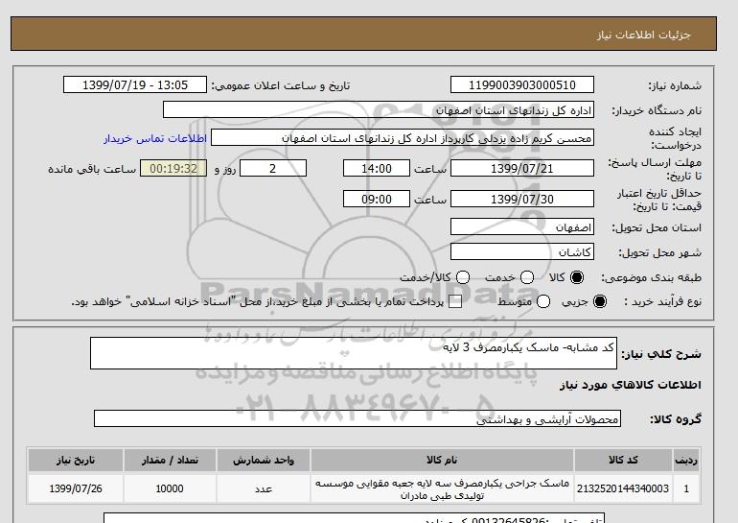Viewport: 738px width, 523px height.
Task: Click the کد کالا column header
Action: click(623, 461)
